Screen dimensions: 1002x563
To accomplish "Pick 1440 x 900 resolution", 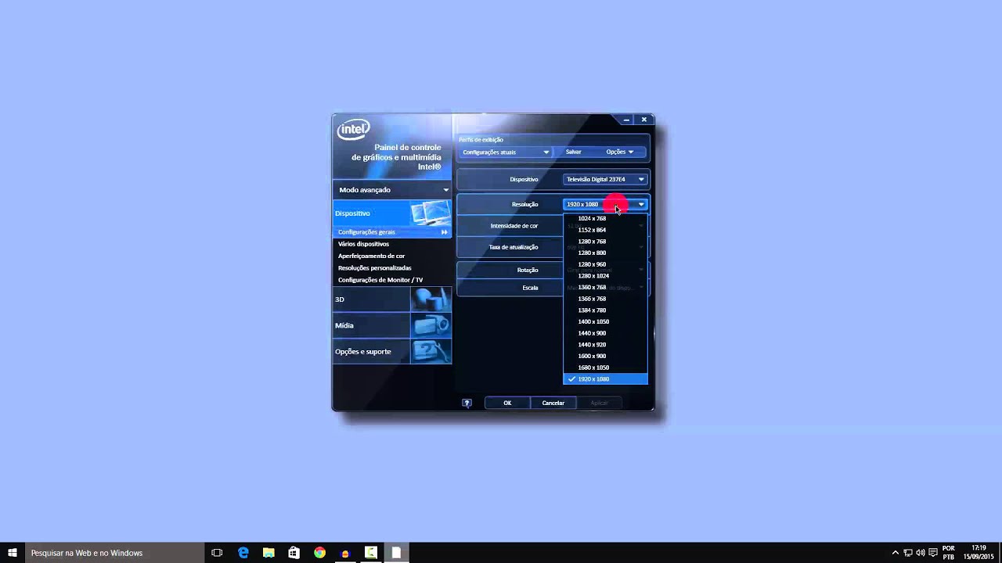I will pos(605,333).
